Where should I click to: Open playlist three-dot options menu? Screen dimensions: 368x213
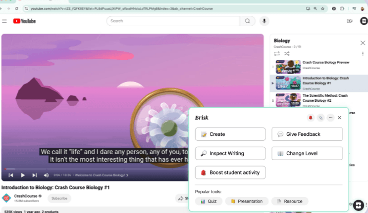tap(363, 53)
